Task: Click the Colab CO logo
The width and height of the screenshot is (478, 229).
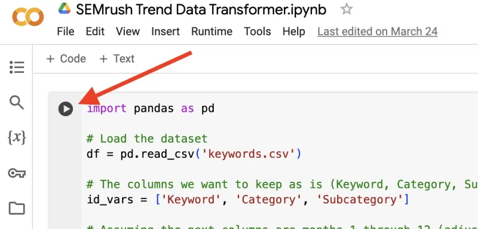Action: (x=27, y=17)
